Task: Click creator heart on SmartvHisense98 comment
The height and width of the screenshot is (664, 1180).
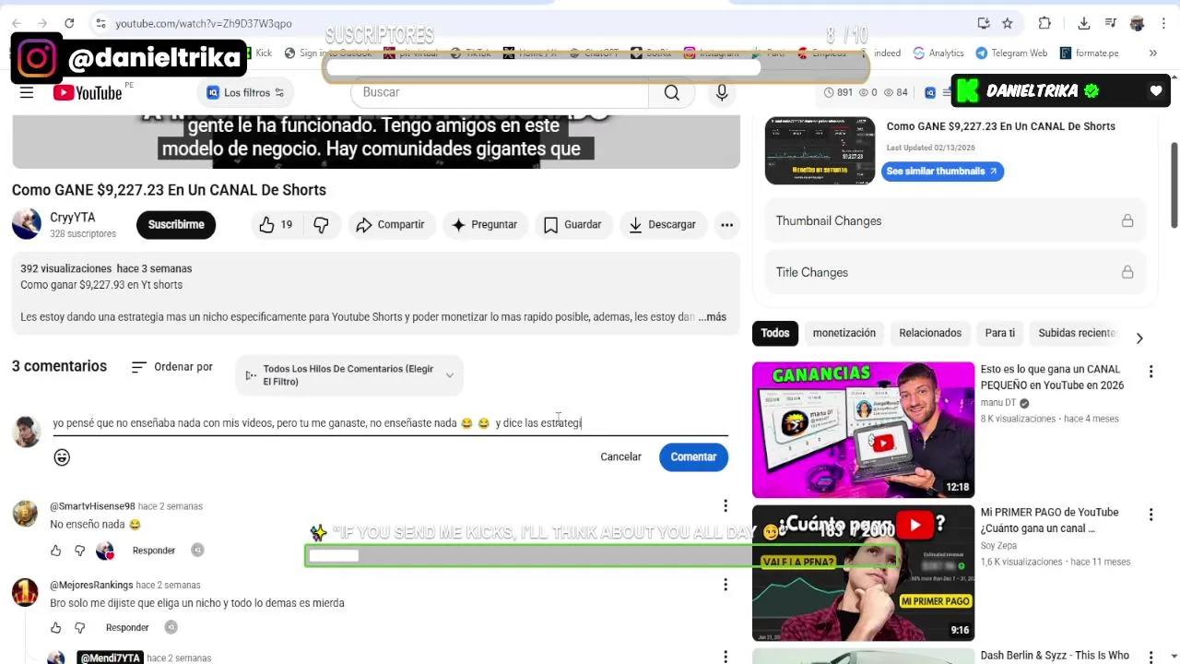Action: [x=105, y=551]
